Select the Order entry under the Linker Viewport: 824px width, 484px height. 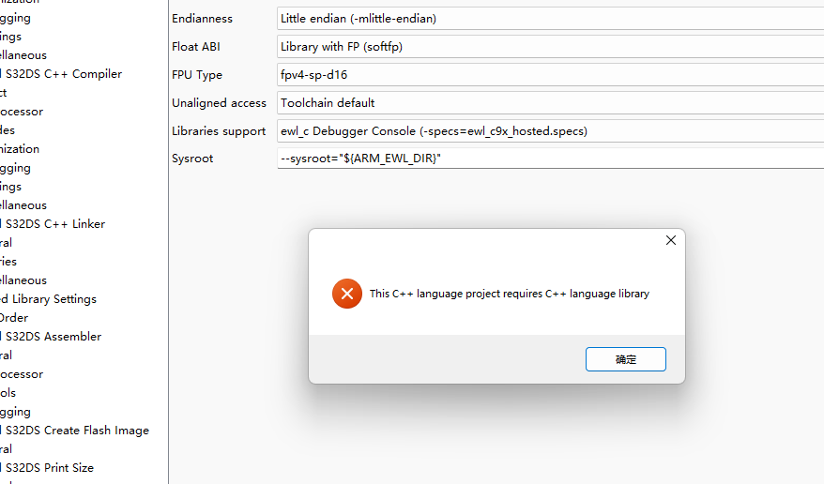(14, 318)
